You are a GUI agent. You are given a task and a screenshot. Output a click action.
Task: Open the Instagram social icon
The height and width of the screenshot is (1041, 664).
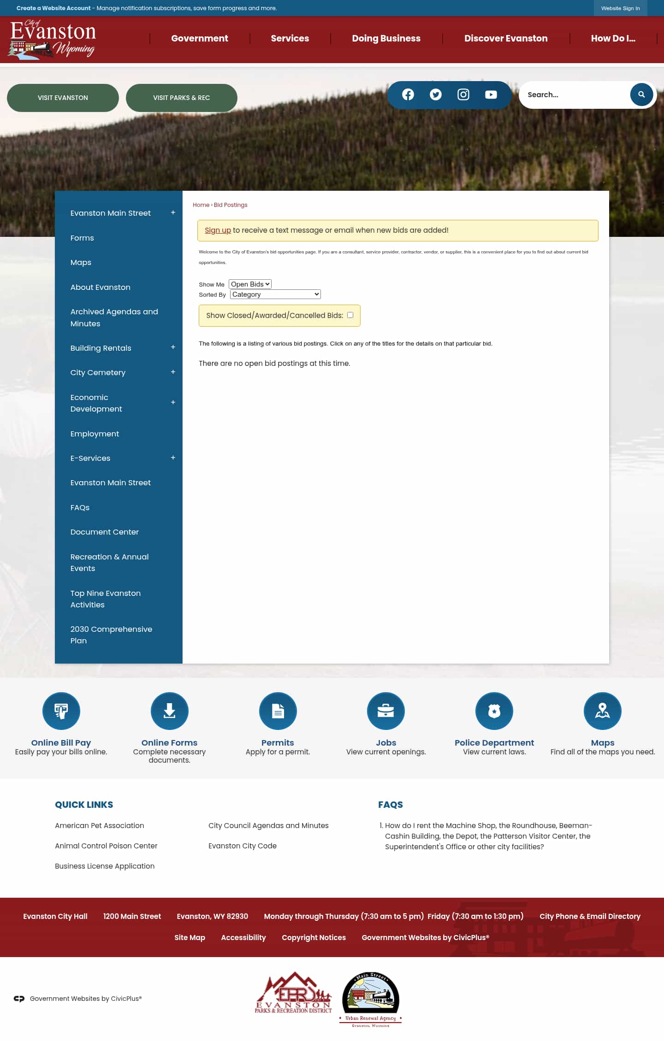click(463, 94)
